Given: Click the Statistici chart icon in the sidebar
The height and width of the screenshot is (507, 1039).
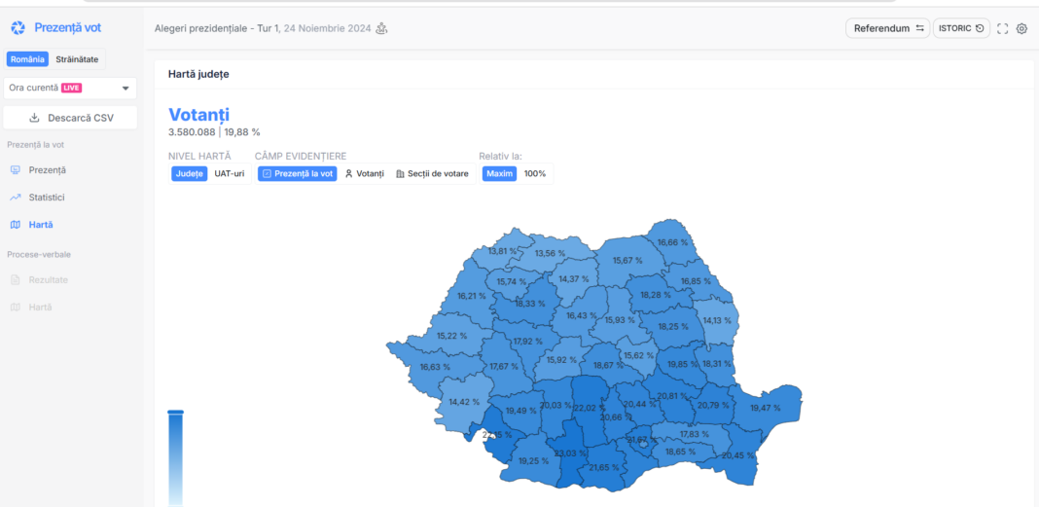Looking at the screenshot, I should (15, 198).
